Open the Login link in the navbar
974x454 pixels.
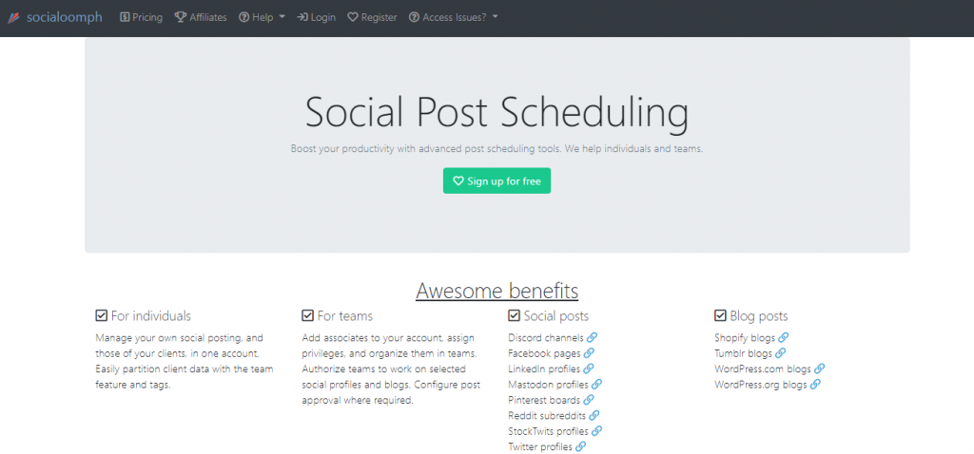316,17
